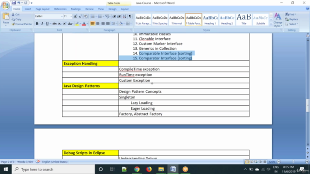
Task: Sort the selected text
Action: pos(124,16)
